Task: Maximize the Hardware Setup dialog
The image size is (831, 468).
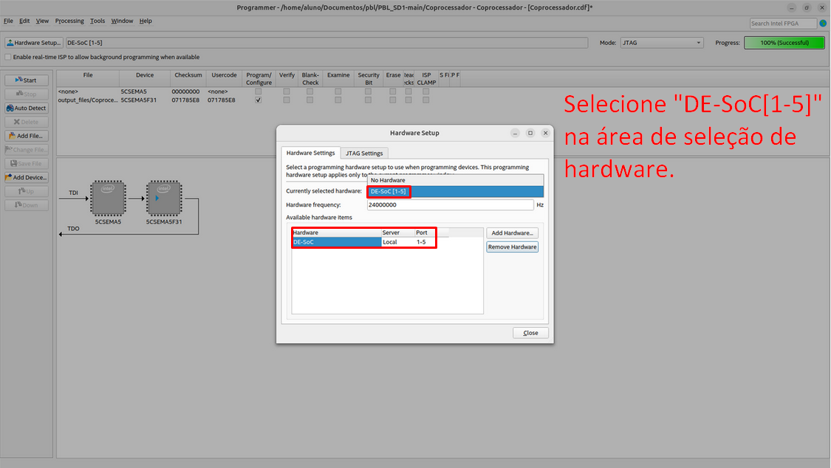Action: tap(530, 133)
